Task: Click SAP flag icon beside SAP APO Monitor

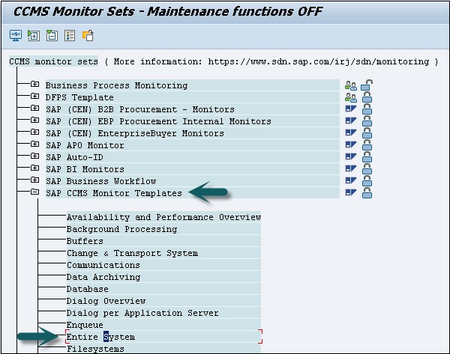Action: 350,145
